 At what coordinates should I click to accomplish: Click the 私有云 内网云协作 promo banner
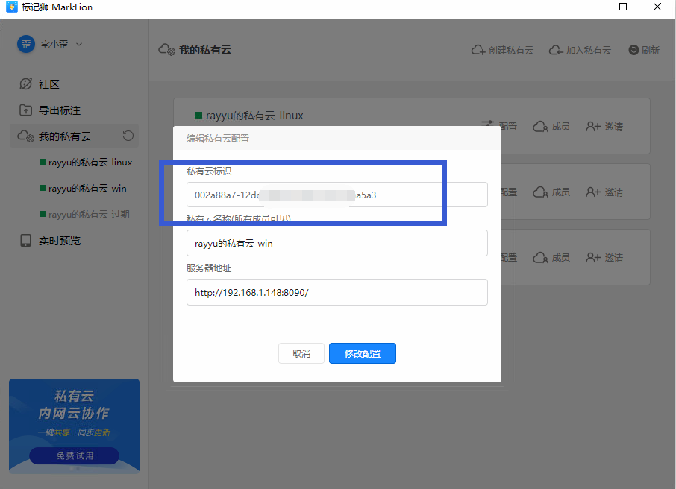click(74, 426)
